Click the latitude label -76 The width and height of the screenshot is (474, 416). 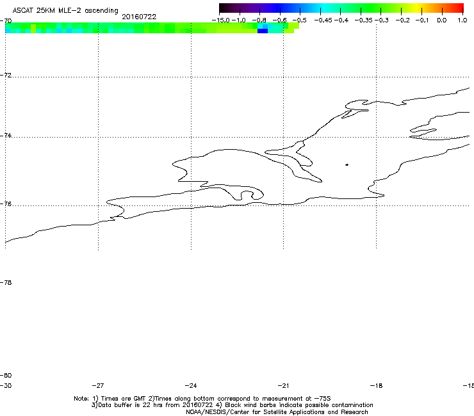pos(6,204)
